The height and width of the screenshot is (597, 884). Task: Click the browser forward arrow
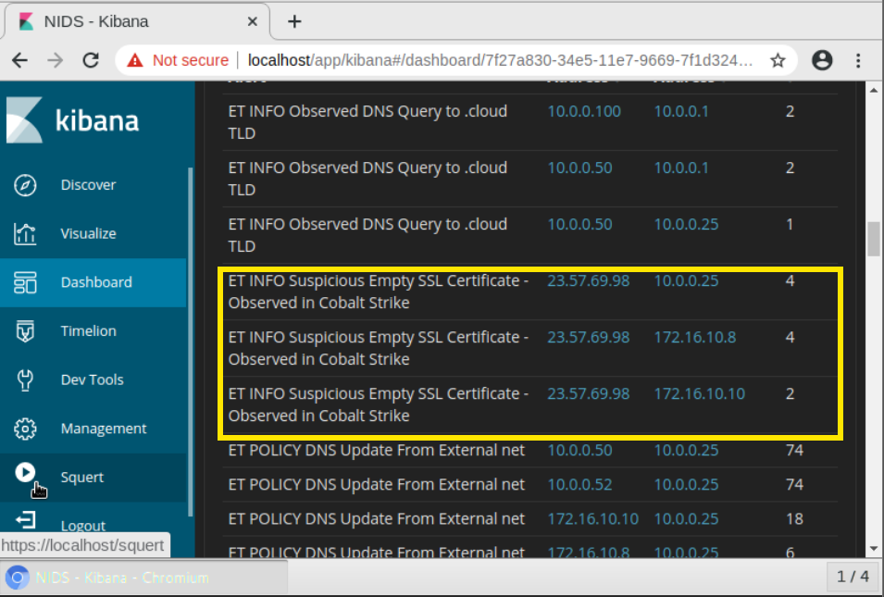[x=56, y=60]
